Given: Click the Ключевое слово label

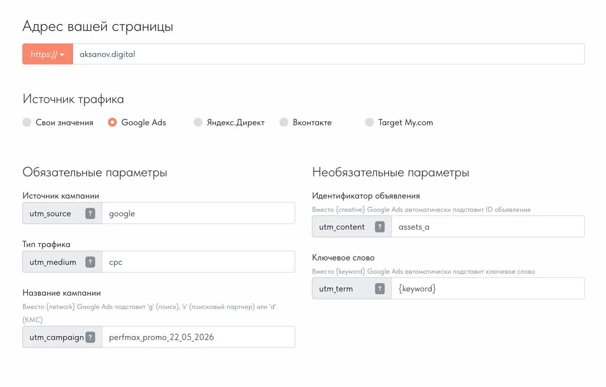Looking at the screenshot, I should (343, 258).
